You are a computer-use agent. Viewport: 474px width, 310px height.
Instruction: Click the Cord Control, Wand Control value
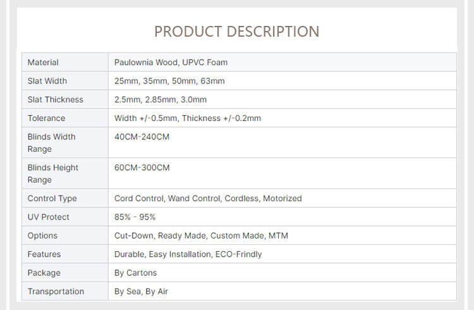pyautogui.click(x=208, y=199)
